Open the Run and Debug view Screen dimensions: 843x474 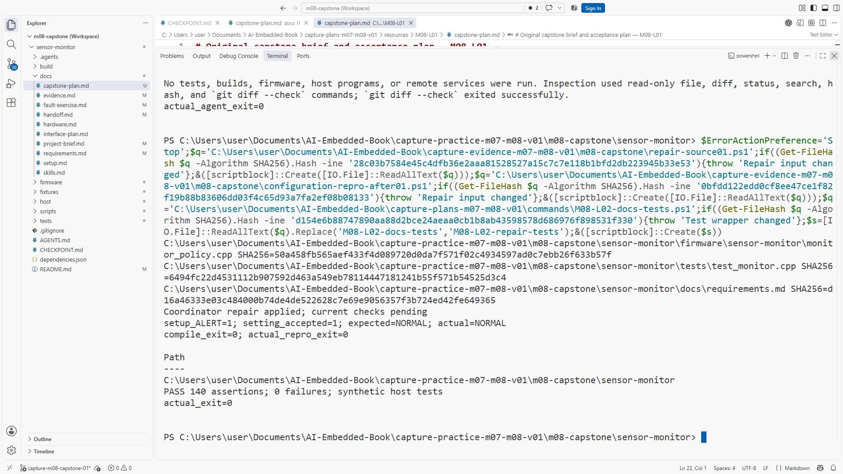click(11, 83)
